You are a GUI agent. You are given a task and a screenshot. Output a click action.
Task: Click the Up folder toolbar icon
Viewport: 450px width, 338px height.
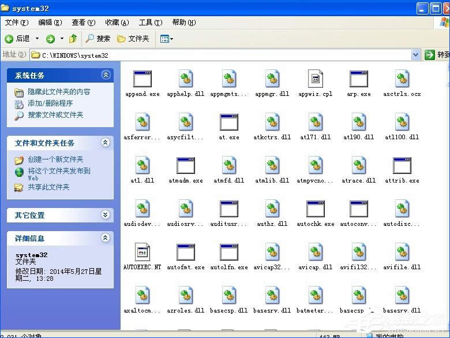pyautogui.click(x=73, y=39)
